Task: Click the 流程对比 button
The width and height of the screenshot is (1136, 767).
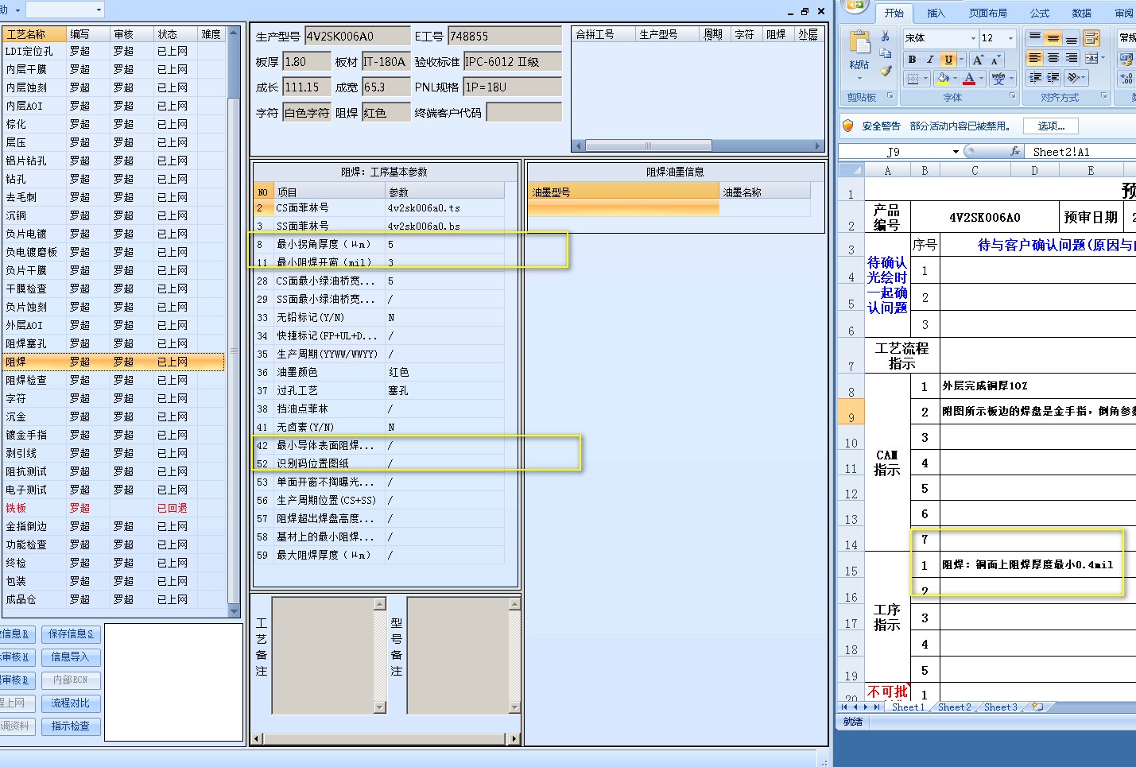Action: (71, 703)
